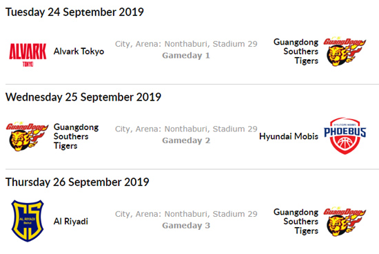Open Guangdong Tigers logo in Gameday 3 row
Image resolution: width=379 pixels, height=254 pixels.
tap(345, 222)
